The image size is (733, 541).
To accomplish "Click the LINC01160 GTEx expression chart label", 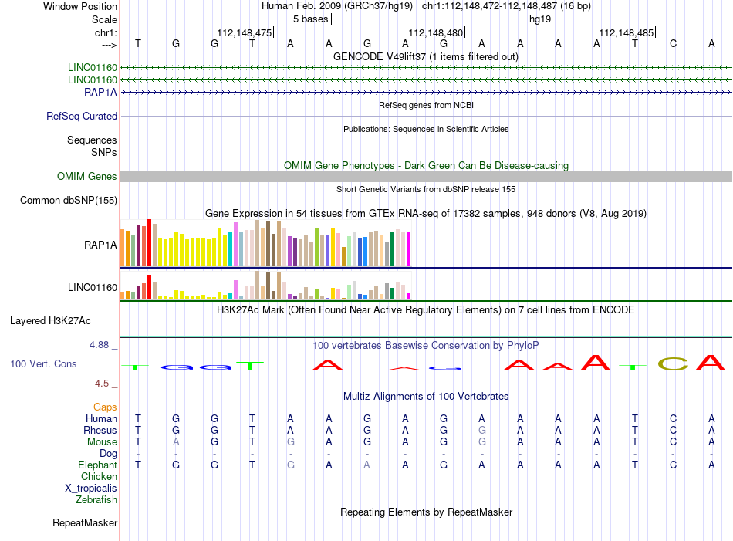I will point(92,287).
